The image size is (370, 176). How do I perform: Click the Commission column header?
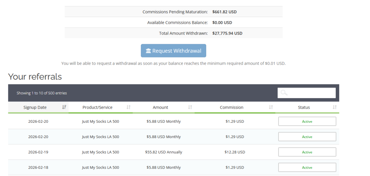coord(232,107)
